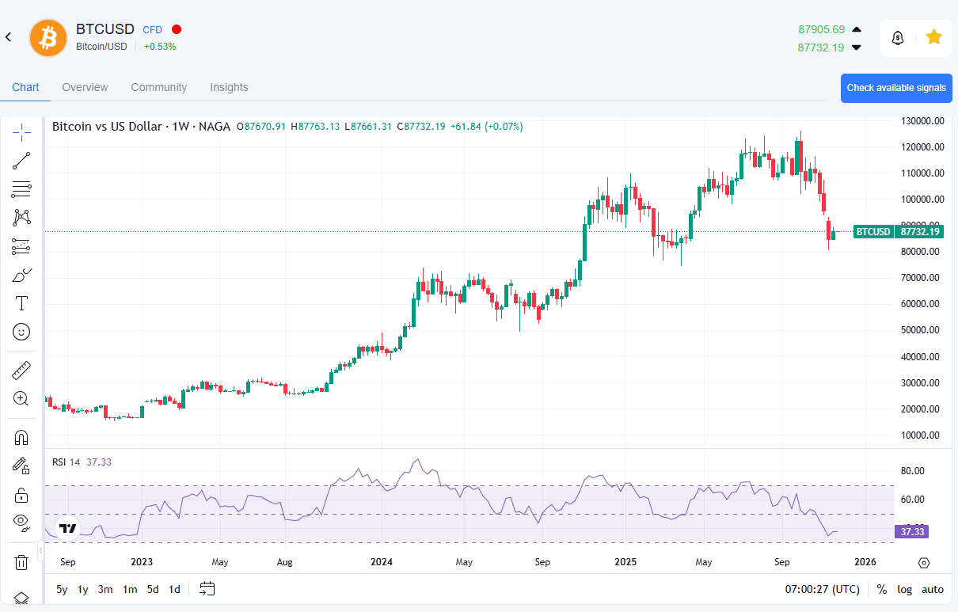Activate the Zoom In tool

[21, 398]
